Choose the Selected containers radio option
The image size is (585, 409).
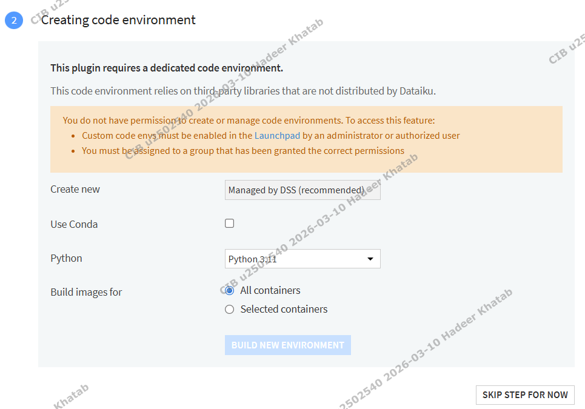(x=229, y=309)
